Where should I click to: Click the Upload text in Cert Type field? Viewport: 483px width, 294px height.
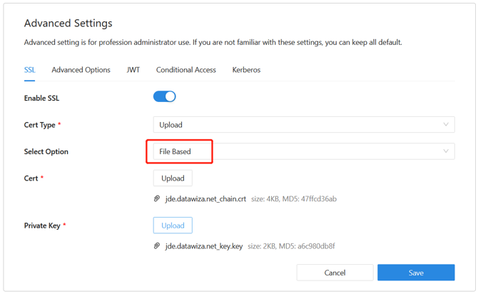(171, 125)
